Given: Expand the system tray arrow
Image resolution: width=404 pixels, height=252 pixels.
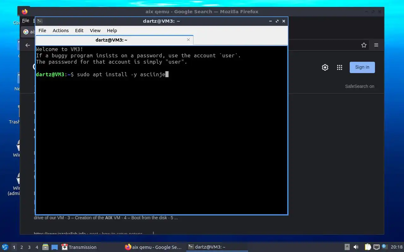Looking at the screenshot, I should point(347,247).
